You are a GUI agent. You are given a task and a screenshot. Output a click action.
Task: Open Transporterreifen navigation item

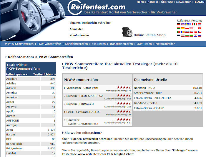[121, 44]
